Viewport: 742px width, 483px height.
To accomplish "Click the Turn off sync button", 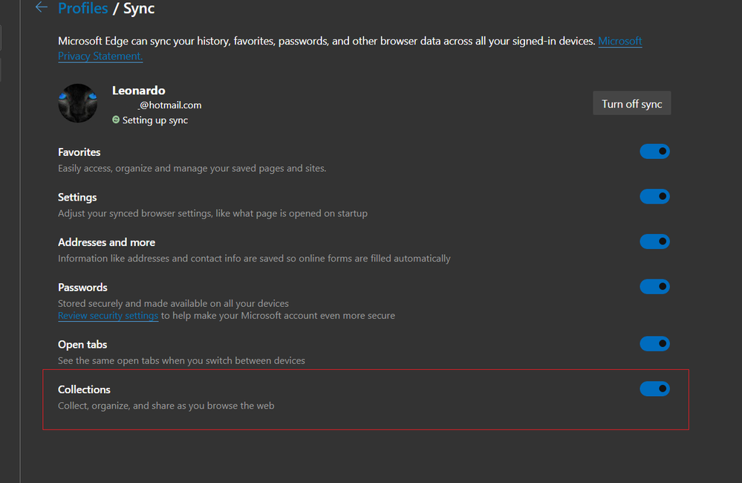I will point(632,103).
